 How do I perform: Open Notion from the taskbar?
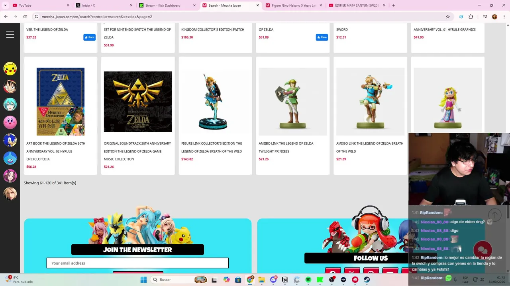point(285,280)
